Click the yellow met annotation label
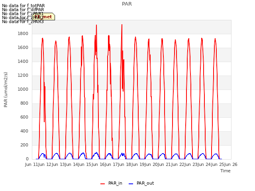 (43, 17)
